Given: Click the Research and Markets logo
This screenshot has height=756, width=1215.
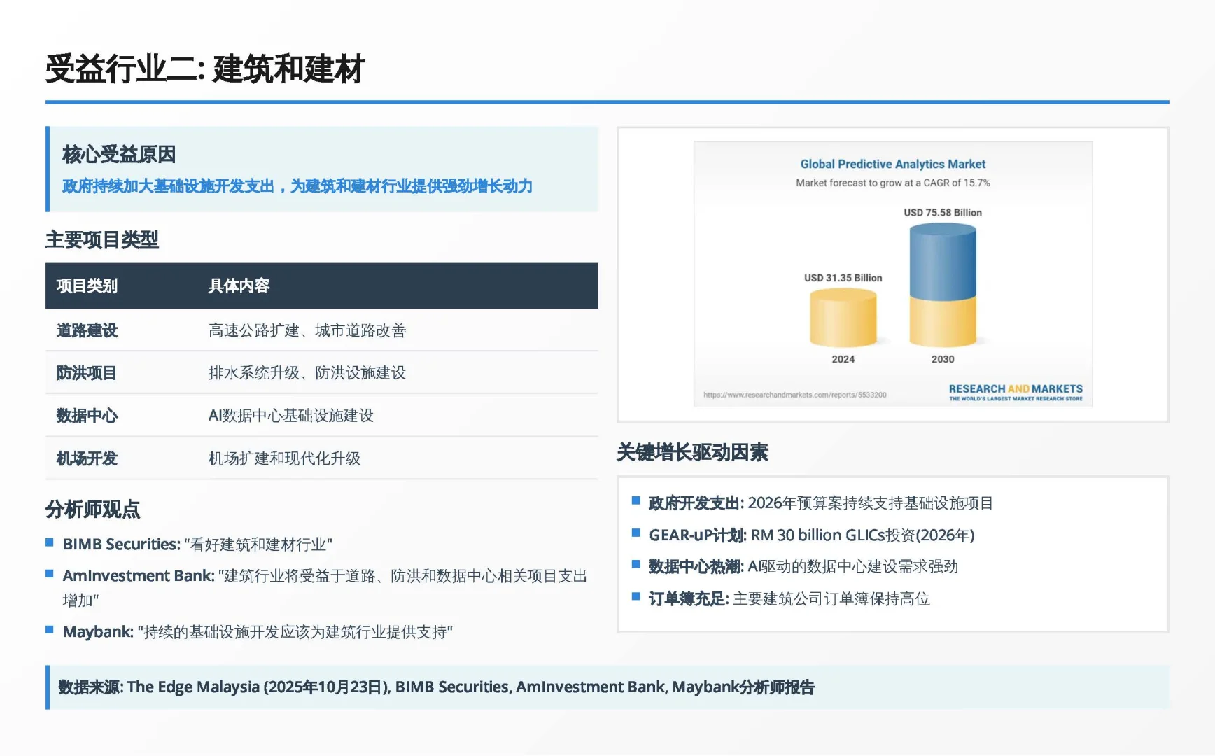Looking at the screenshot, I should pos(1016,393).
